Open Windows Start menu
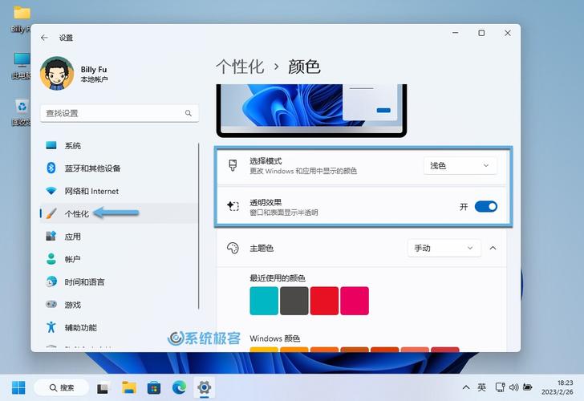The image size is (584, 401). point(18,387)
